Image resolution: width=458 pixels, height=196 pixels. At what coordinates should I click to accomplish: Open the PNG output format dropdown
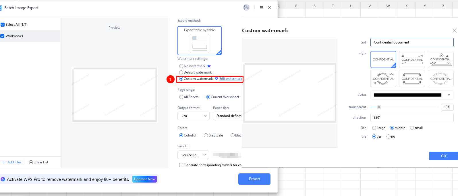pos(194,116)
